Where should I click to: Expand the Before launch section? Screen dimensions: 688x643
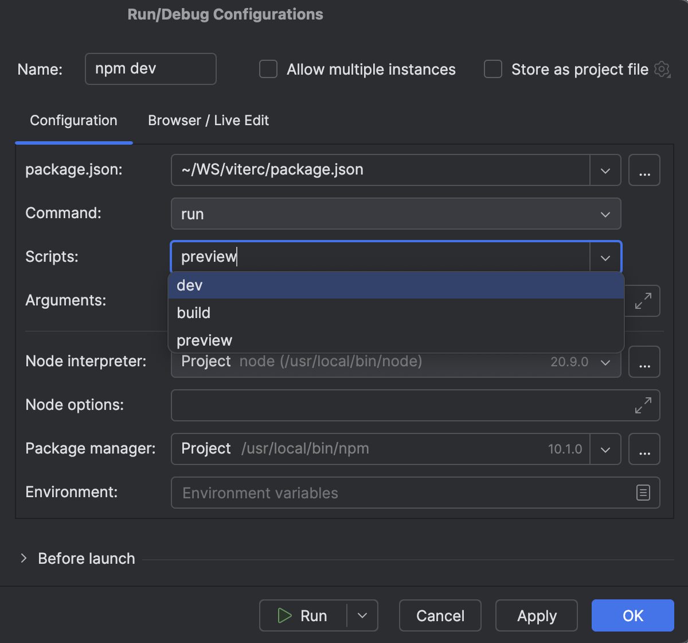pyautogui.click(x=23, y=557)
